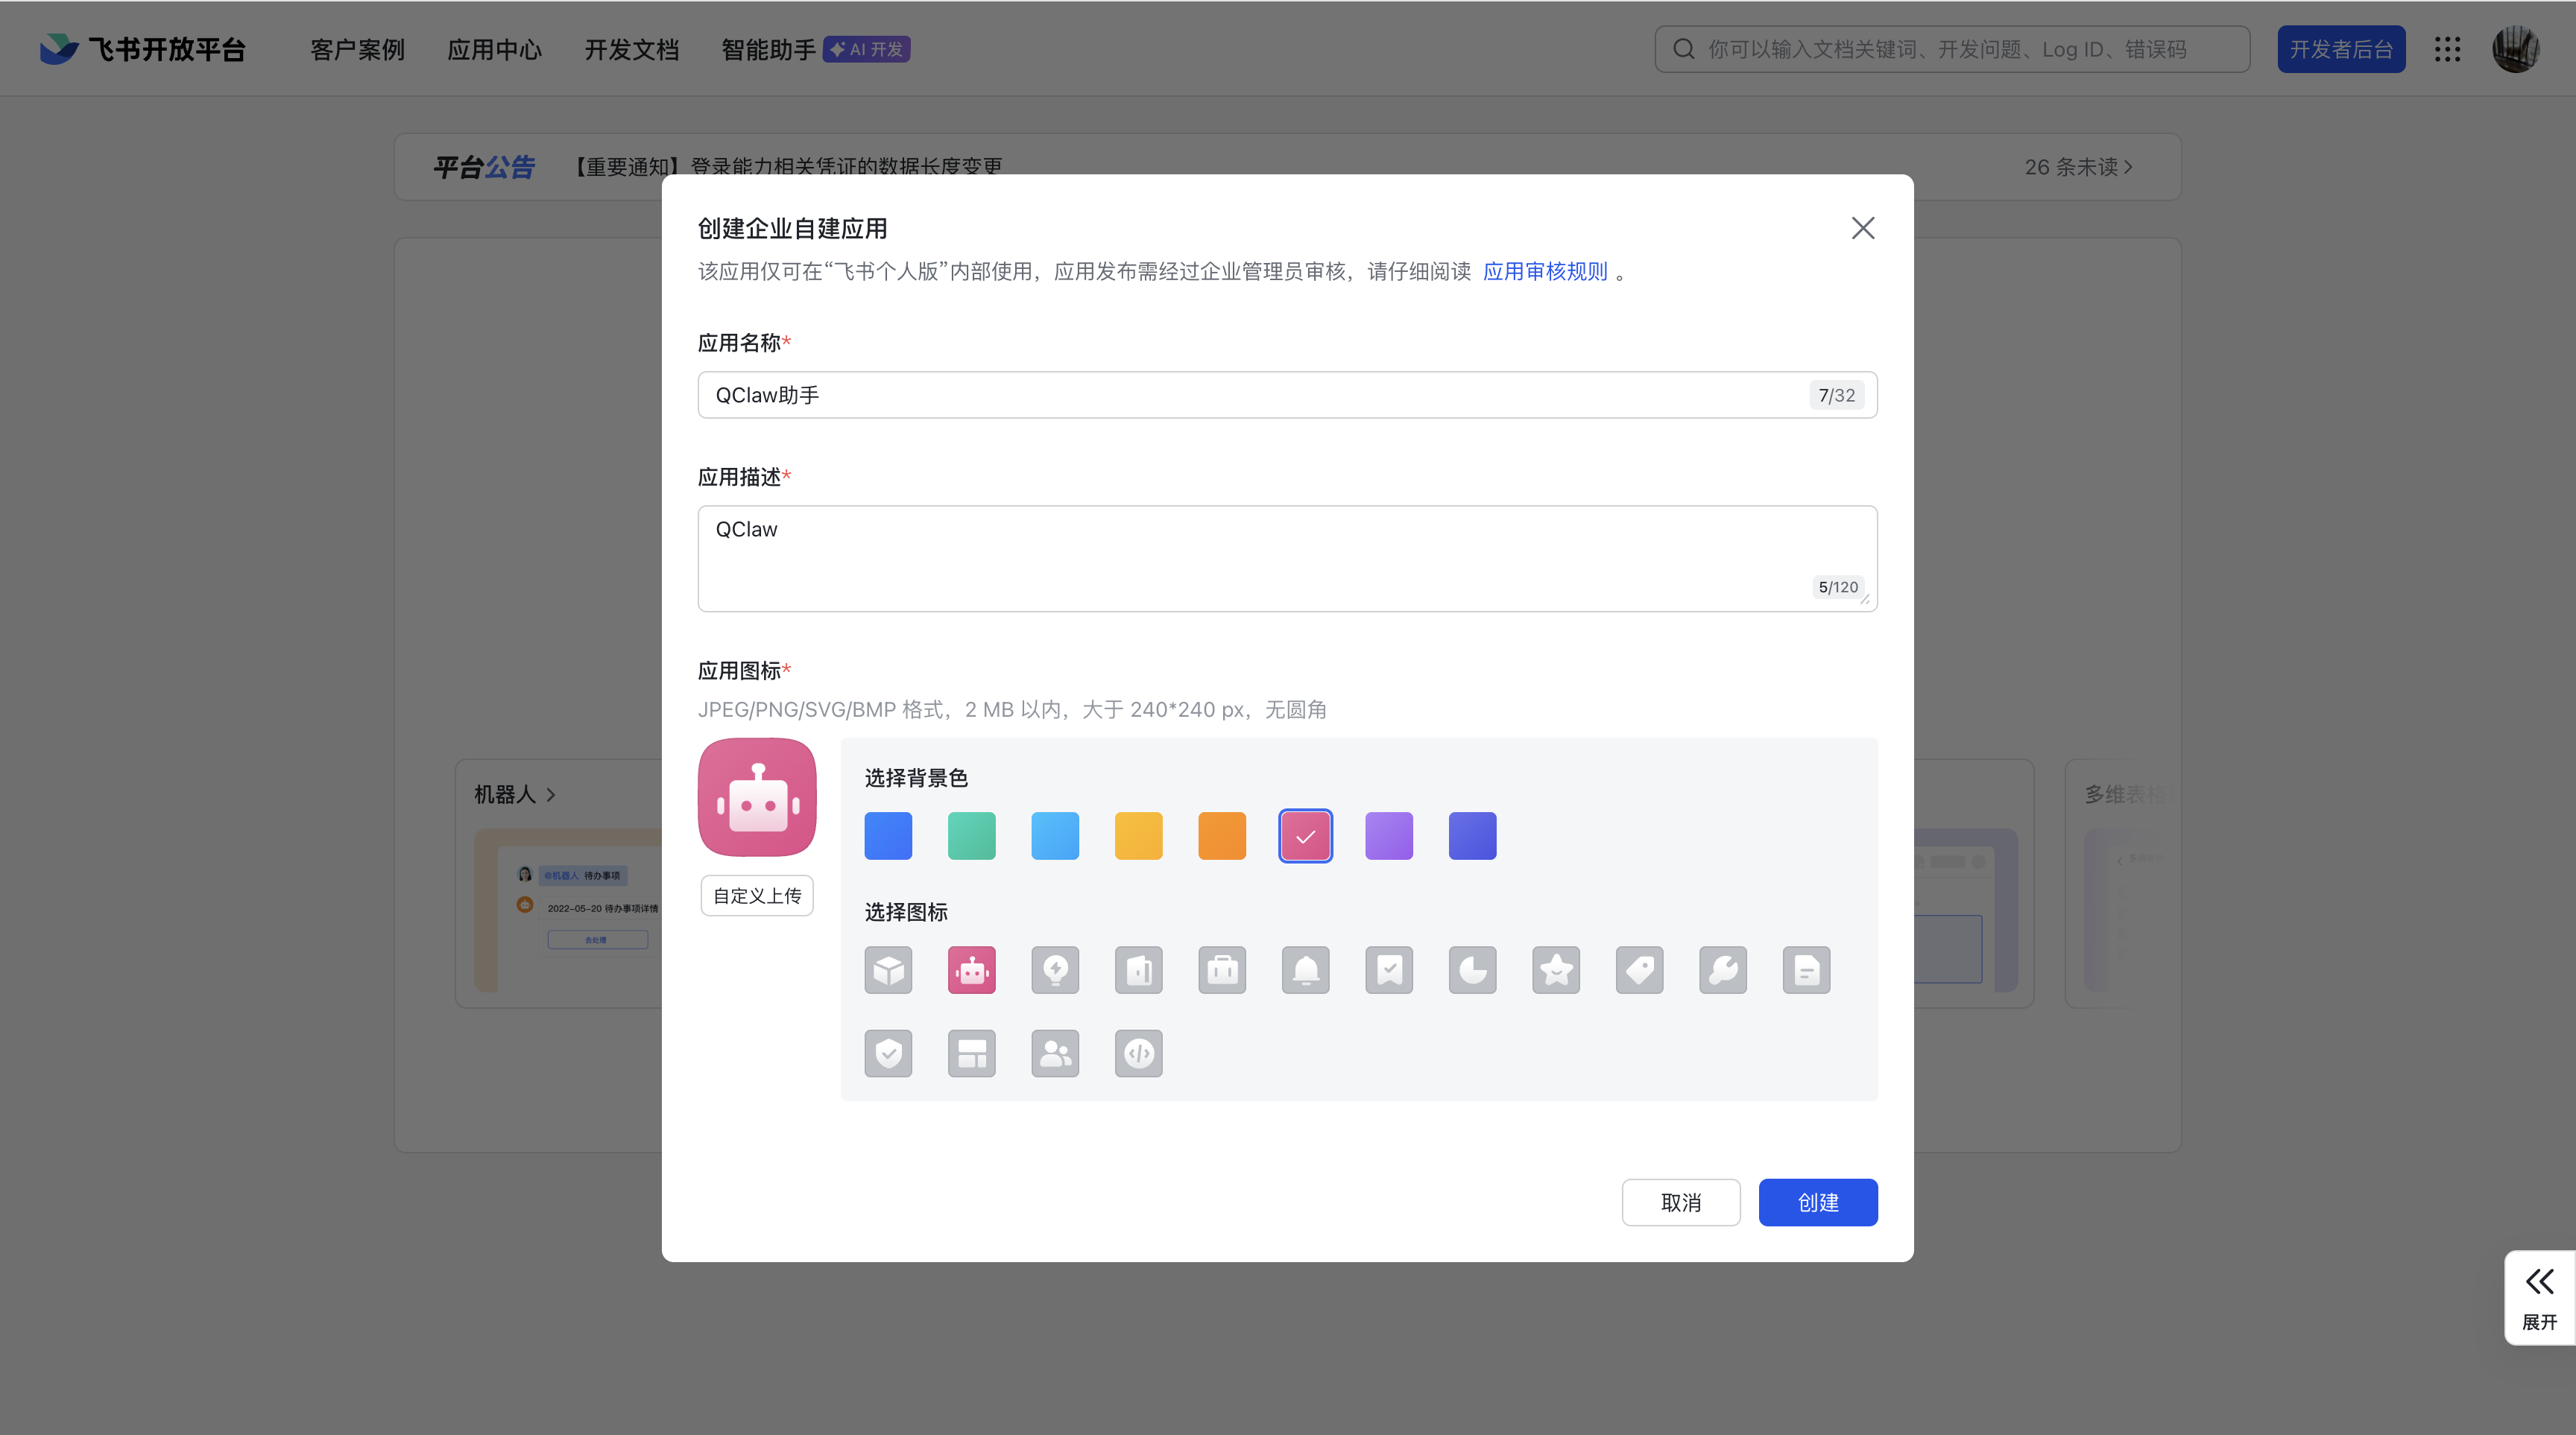Viewport: 2576px width, 1435px height.
Task: Choose the people icon in the second row
Action: (x=1055, y=1054)
